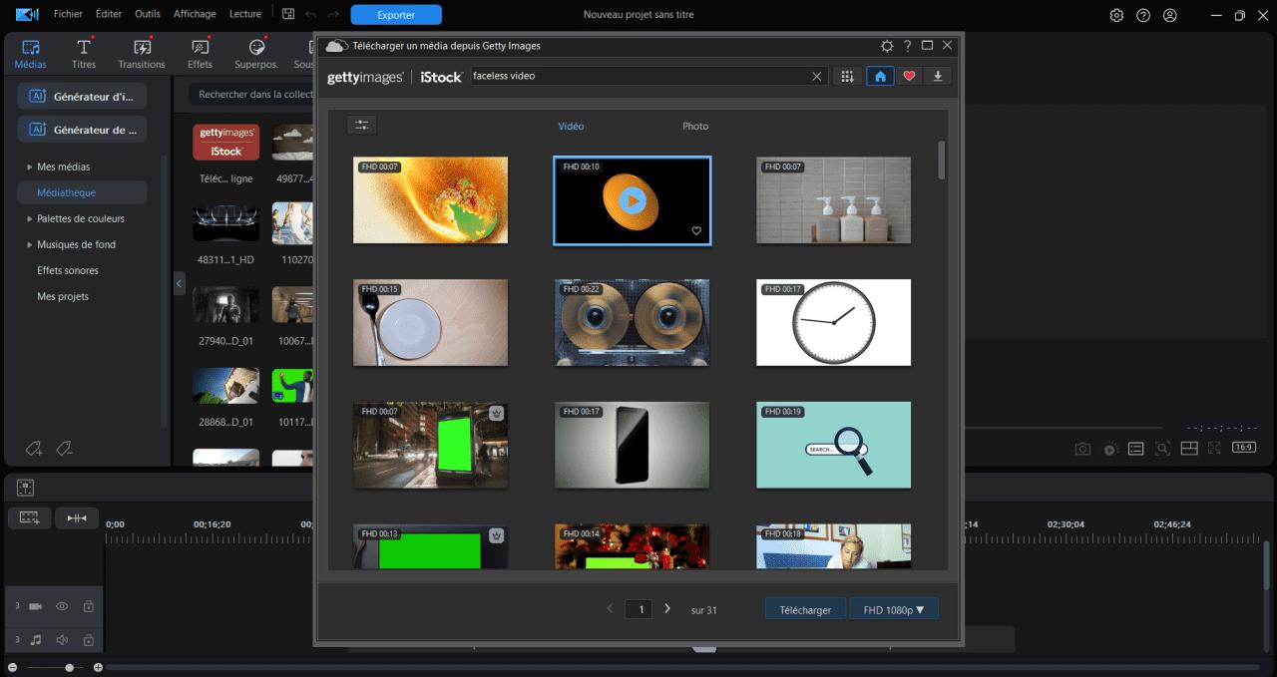Select the search magnifier animation thumbnail
1277x677 pixels.
pos(834,445)
